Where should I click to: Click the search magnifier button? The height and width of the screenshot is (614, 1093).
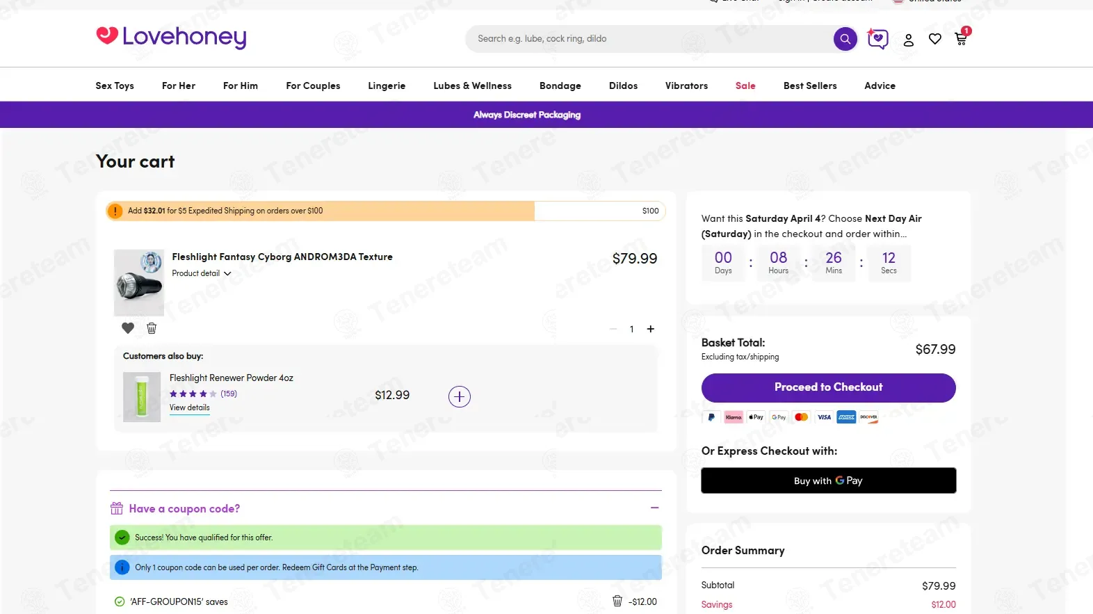pos(845,39)
